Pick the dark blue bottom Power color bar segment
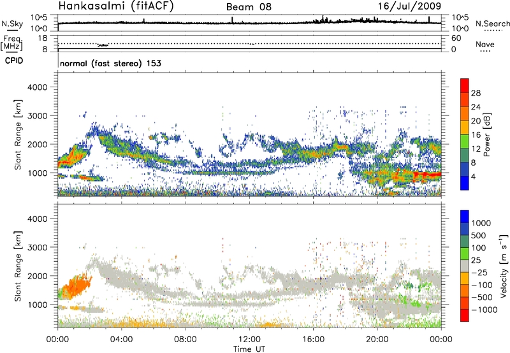The image size is (510, 353). coord(465,183)
